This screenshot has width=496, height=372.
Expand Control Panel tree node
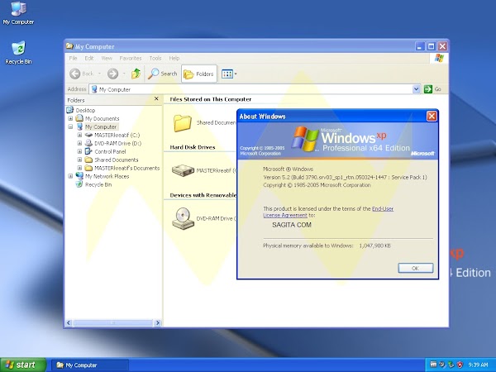[x=79, y=151]
